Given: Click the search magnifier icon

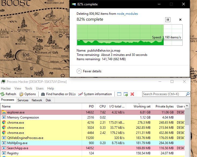Looking at the screenshot, I should coord(188,94).
